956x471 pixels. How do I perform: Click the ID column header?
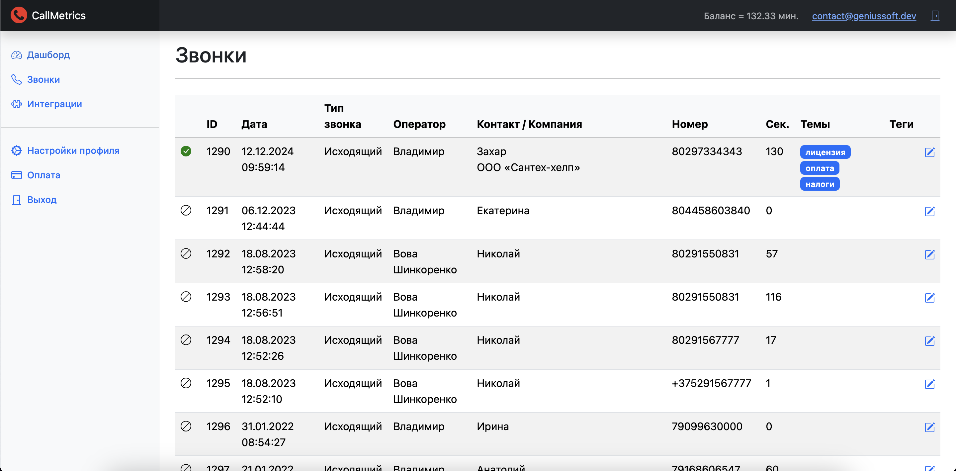tap(212, 124)
